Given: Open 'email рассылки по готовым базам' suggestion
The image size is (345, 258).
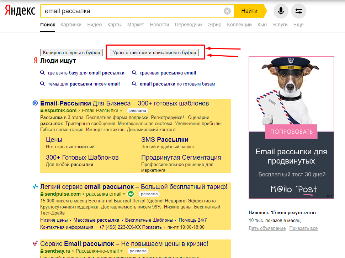Looking at the screenshot, I should pos(177,84).
